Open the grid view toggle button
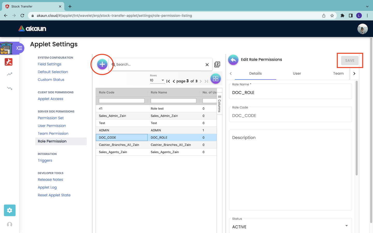 [216, 79]
